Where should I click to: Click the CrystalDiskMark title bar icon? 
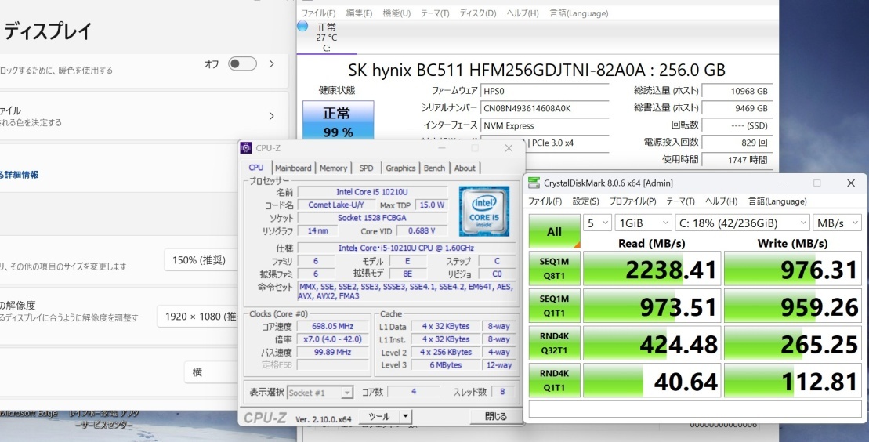[534, 183]
